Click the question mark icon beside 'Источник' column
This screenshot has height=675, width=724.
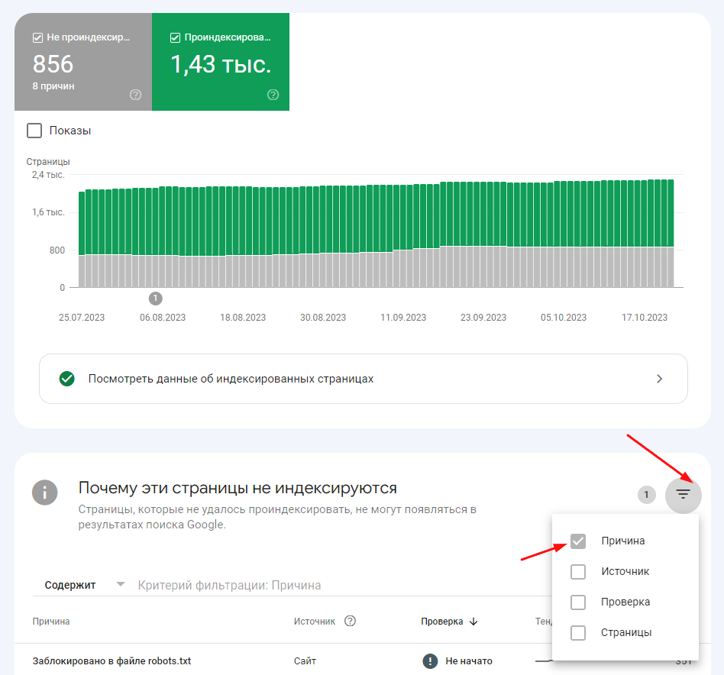[x=350, y=621]
